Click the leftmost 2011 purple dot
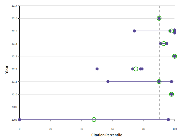This screenshot has width=180, height=139. [108, 81]
